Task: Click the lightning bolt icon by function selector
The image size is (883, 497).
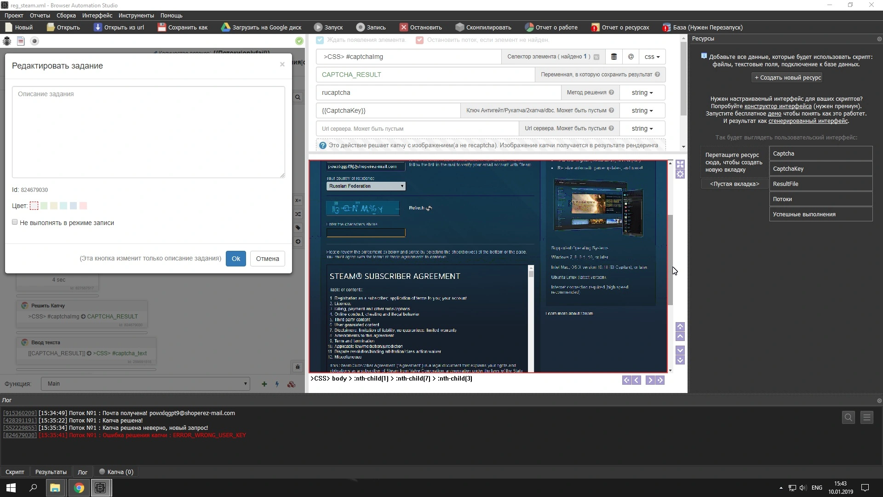Action: (277, 384)
